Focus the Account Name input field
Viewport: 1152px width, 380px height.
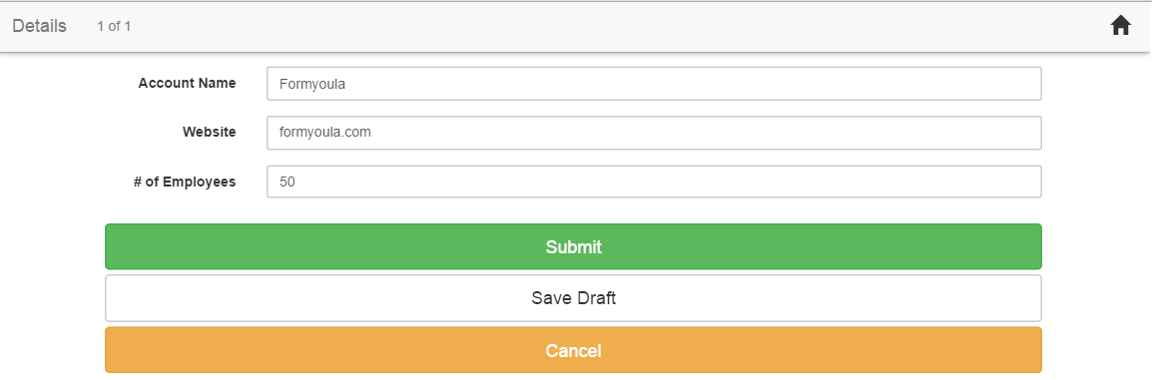pyautogui.click(x=654, y=84)
